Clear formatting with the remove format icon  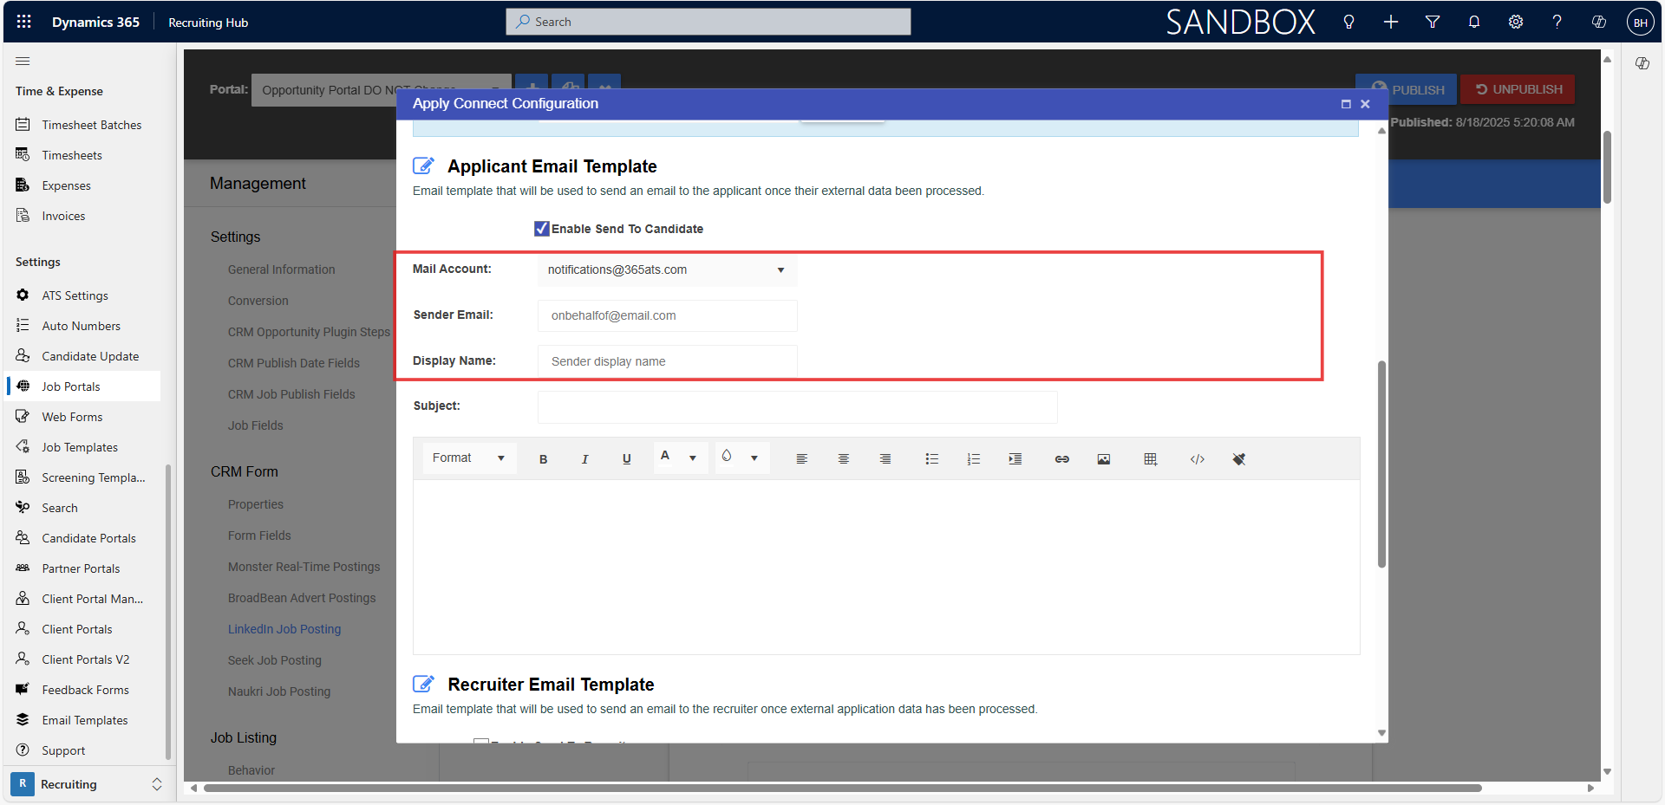click(x=1239, y=458)
